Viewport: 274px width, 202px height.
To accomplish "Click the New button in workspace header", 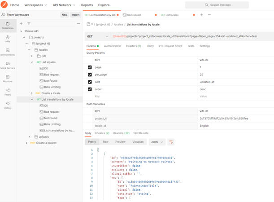I will [65, 15].
